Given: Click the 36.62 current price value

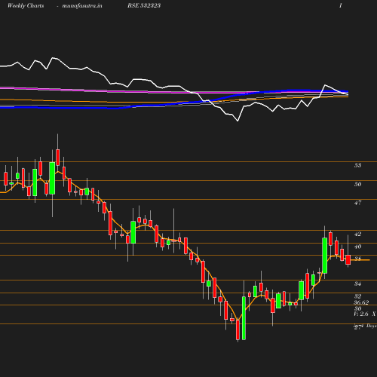Looking at the screenshot, I should pyautogui.click(x=361, y=302).
